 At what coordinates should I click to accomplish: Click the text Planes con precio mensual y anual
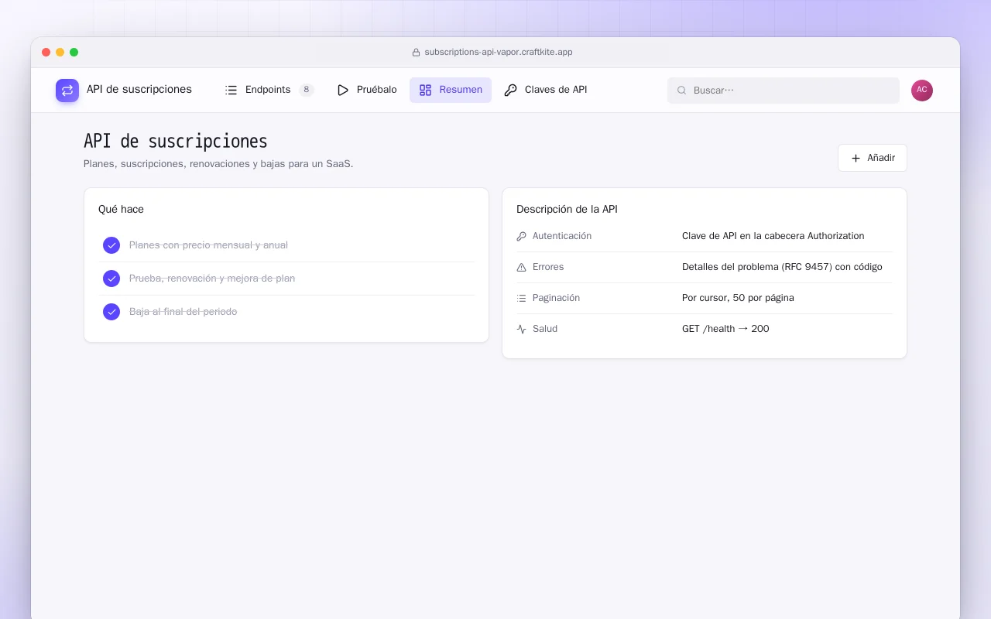coord(208,245)
